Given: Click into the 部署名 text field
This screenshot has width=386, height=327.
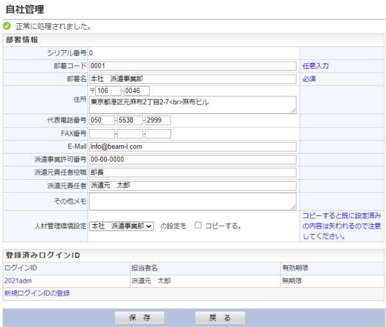Looking at the screenshot, I should click(x=192, y=79).
